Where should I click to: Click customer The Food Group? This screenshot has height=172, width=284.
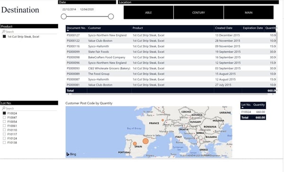pos(99,74)
